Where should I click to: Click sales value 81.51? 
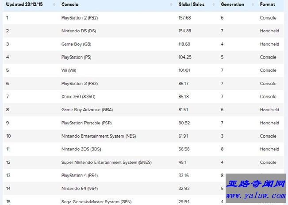[183, 110]
